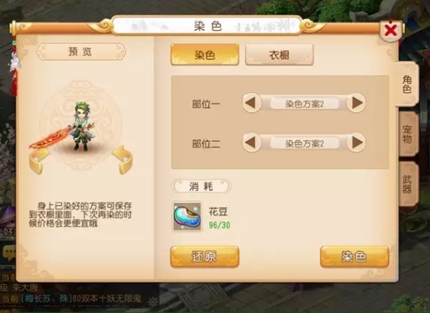Select next scheme for 部位二

(356, 143)
